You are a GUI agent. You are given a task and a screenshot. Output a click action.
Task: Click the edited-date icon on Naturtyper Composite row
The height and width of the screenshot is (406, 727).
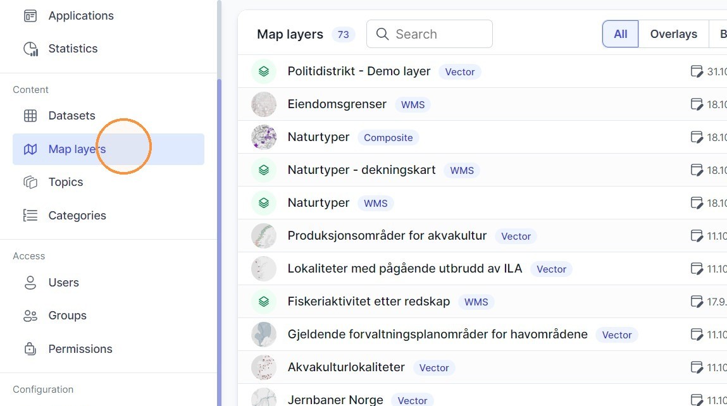point(697,137)
